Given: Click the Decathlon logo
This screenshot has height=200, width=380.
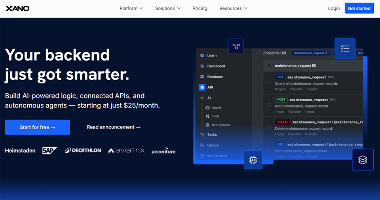Looking at the screenshot, I should pos(83,150).
